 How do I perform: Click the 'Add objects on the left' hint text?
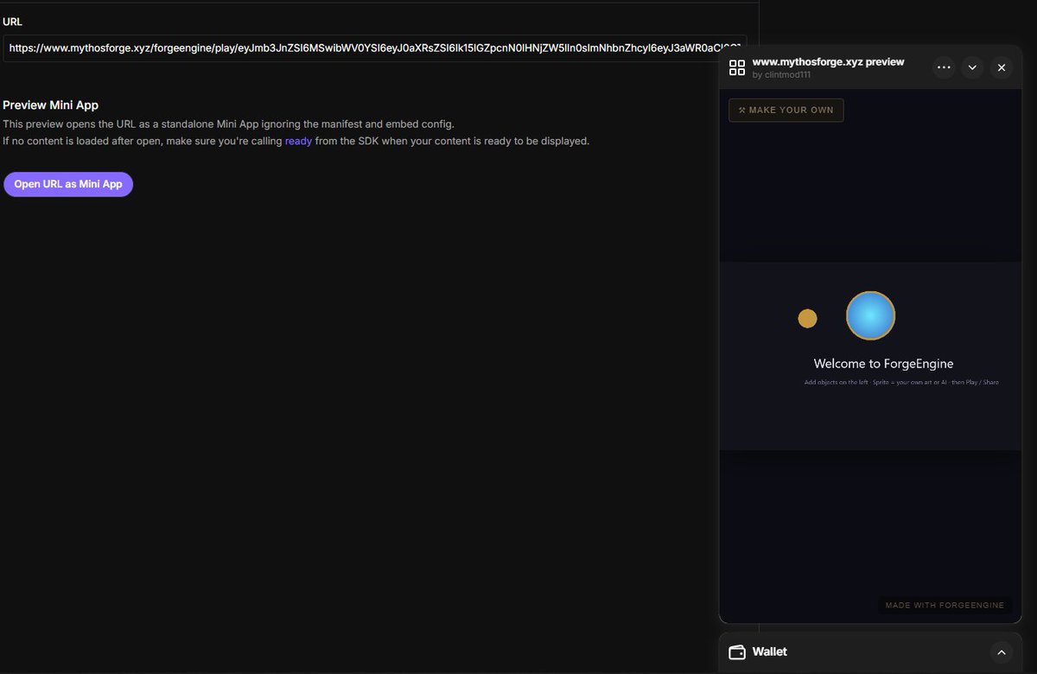[x=901, y=382]
